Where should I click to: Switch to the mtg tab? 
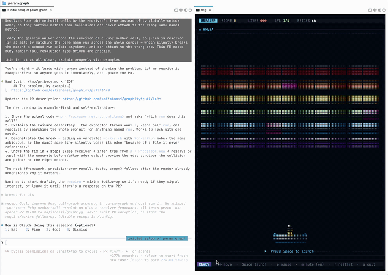point(203,10)
